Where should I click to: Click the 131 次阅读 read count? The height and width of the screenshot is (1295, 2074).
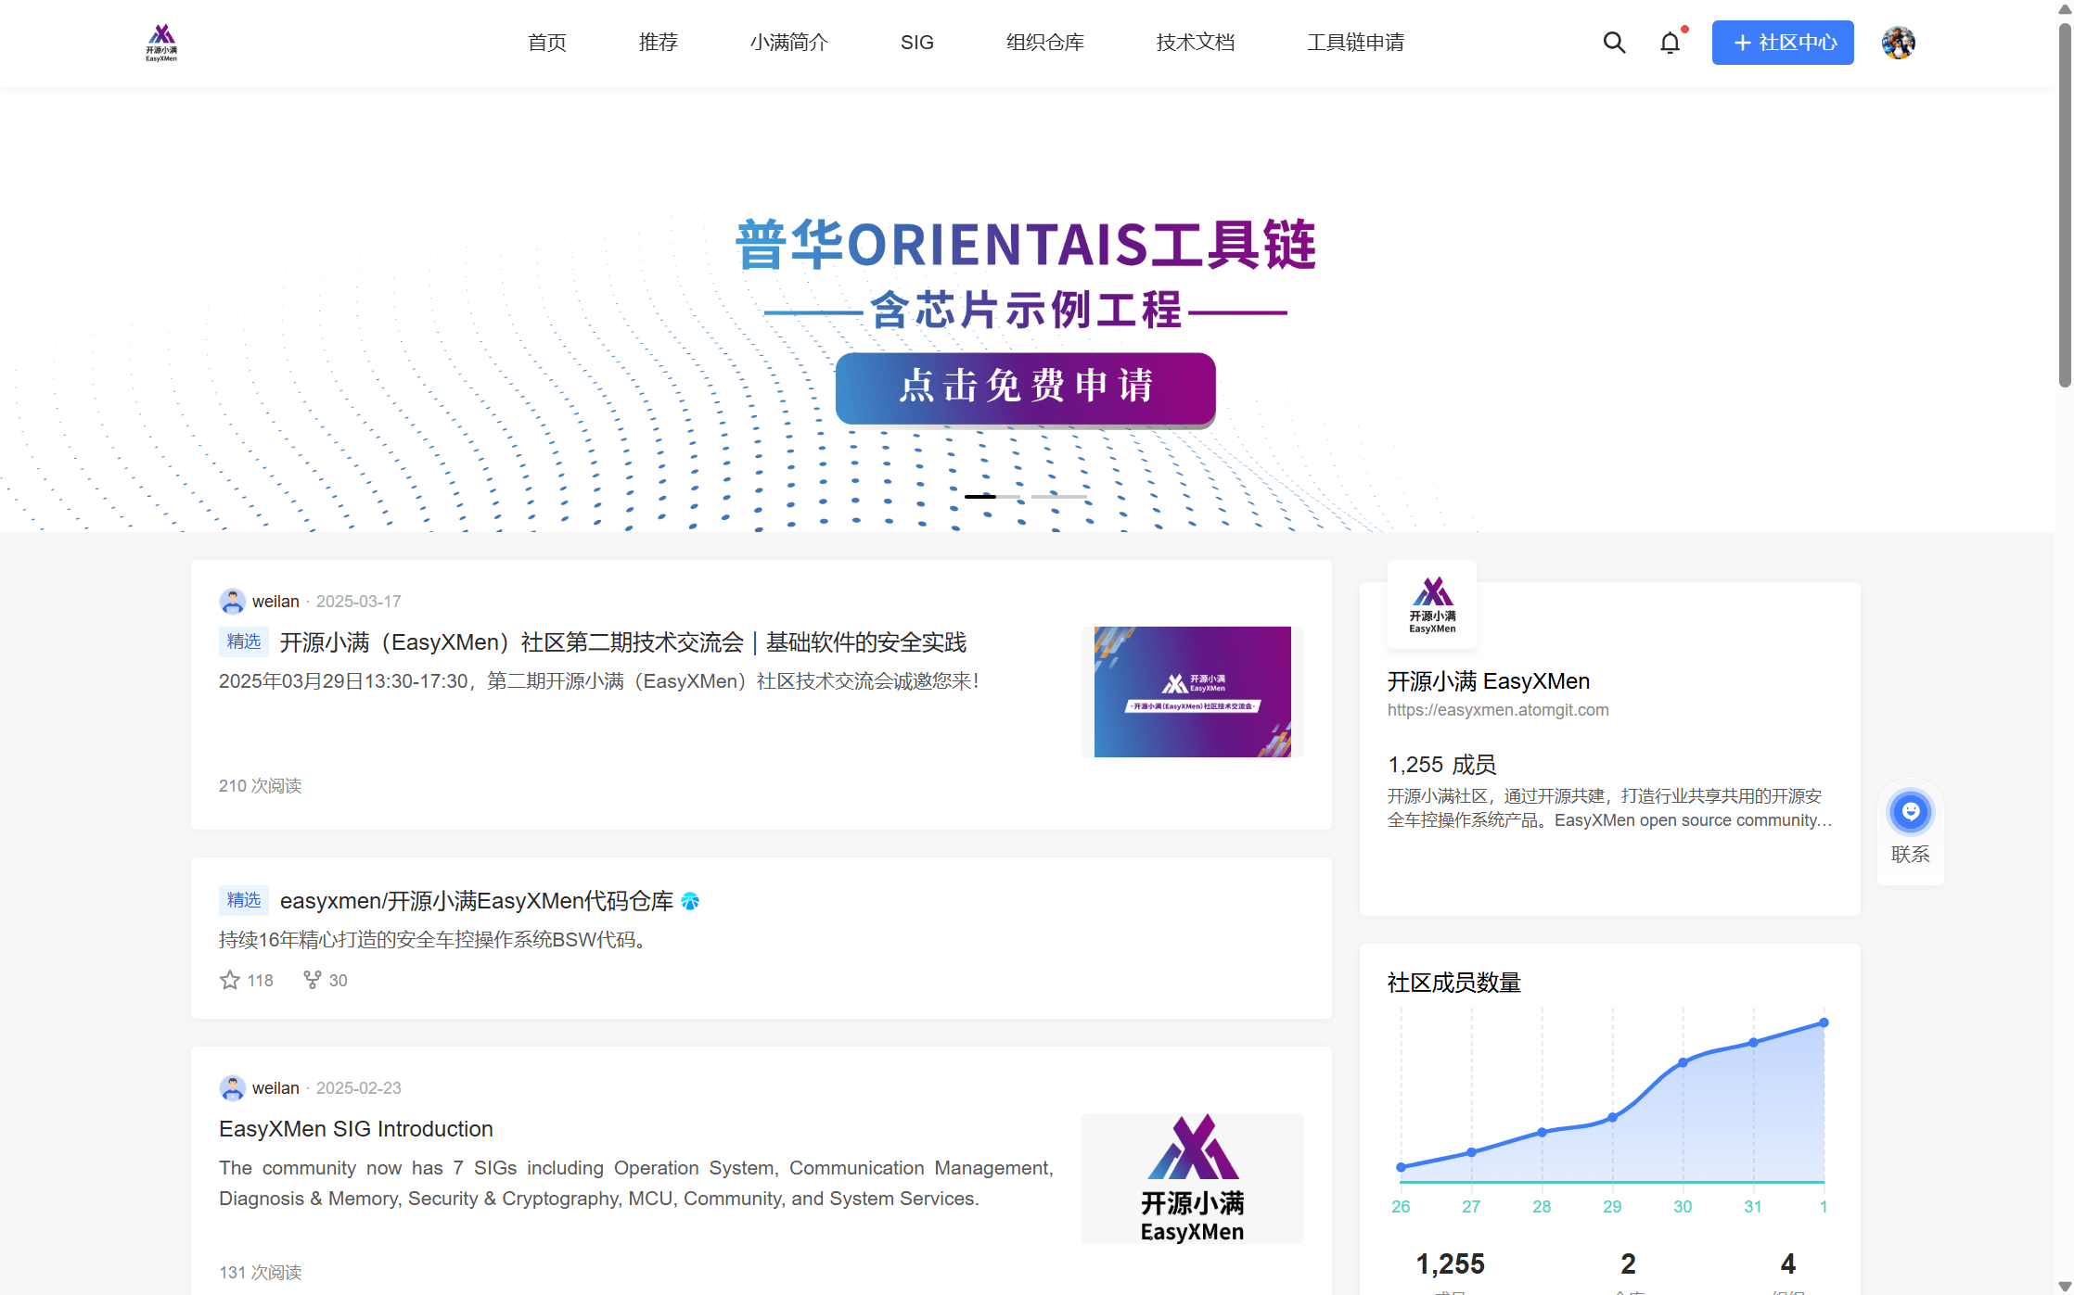click(x=261, y=1273)
